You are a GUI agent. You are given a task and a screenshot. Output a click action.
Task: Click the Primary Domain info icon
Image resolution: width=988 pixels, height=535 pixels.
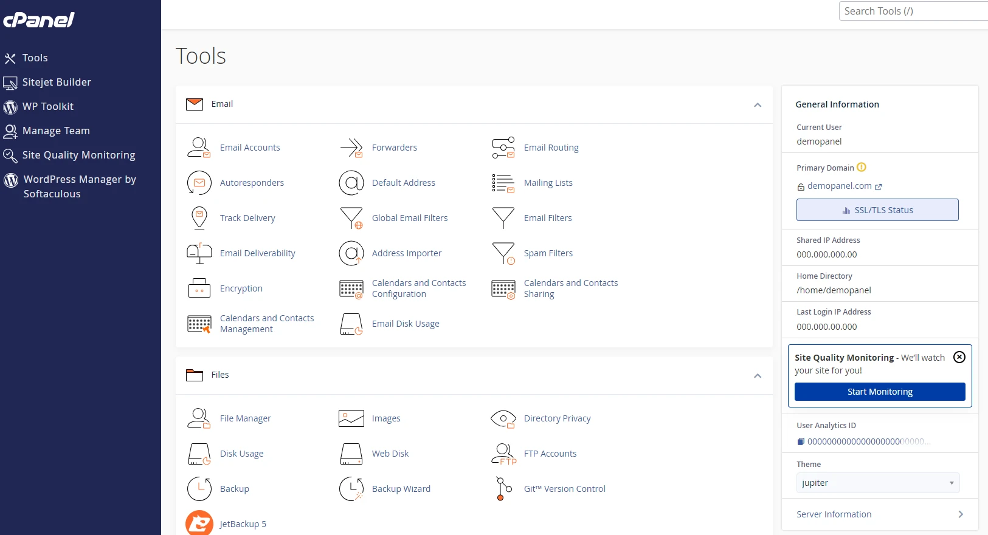(x=861, y=167)
